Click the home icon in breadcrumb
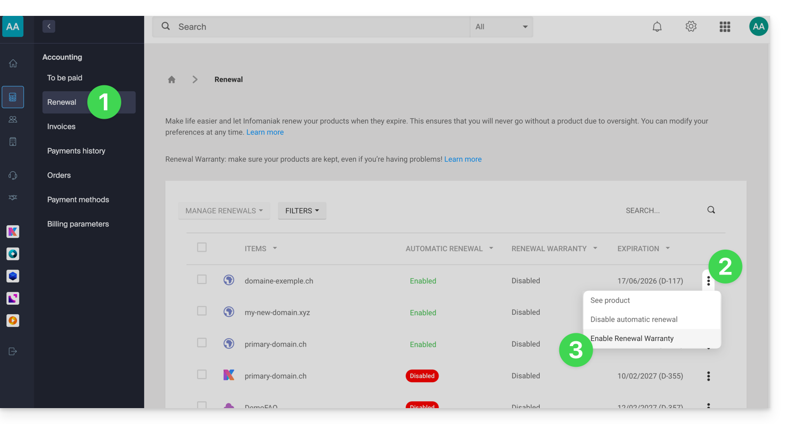Viewport: 786px width, 424px height. pyautogui.click(x=172, y=79)
